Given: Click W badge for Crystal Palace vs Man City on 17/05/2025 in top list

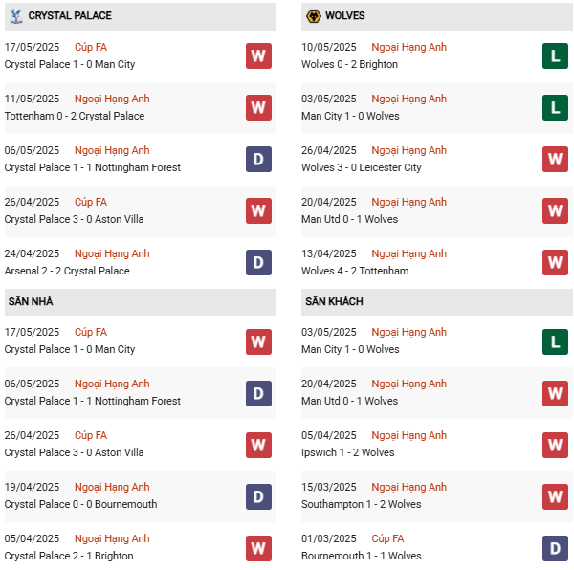Looking at the screenshot, I should (x=258, y=56).
